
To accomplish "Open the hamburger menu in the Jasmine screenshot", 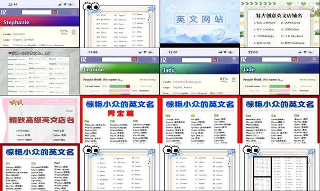I will pyautogui.click(x=154, y=59).
